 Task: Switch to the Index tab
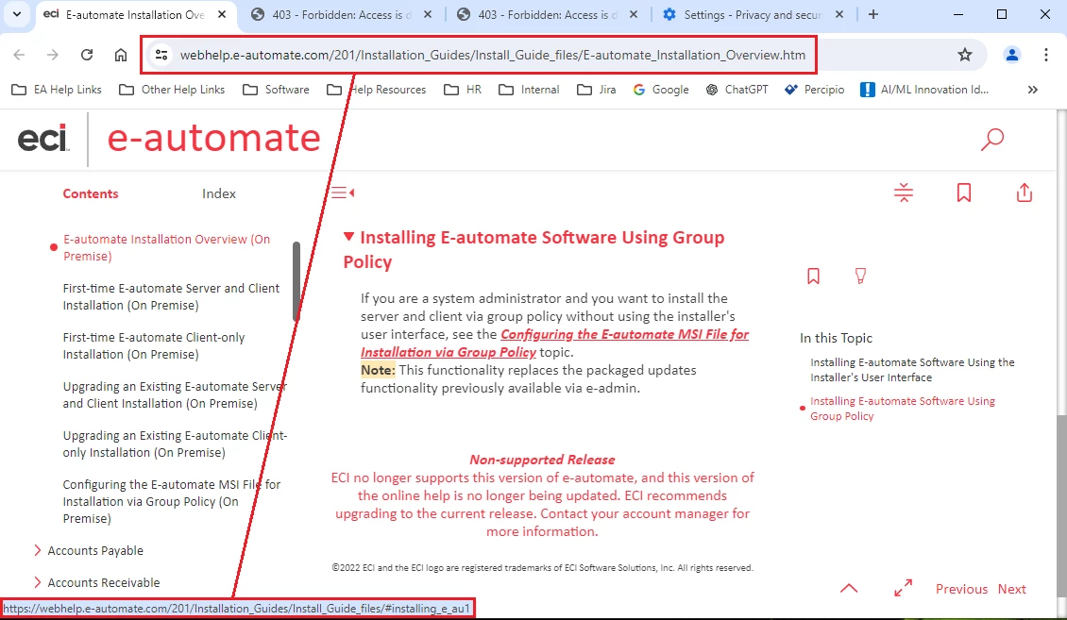pos(219,193)
